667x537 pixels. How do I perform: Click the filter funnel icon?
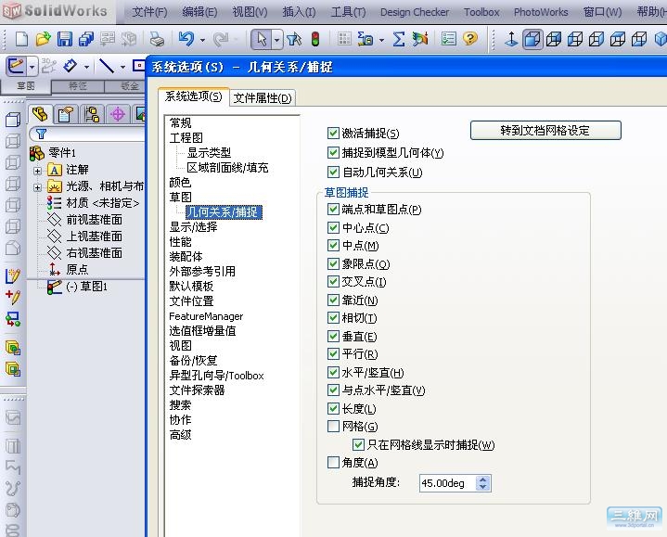pyautogui.click(x=41, y=134)
